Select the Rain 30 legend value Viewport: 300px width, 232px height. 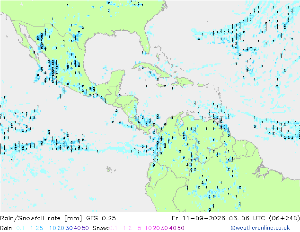point(69,228)
